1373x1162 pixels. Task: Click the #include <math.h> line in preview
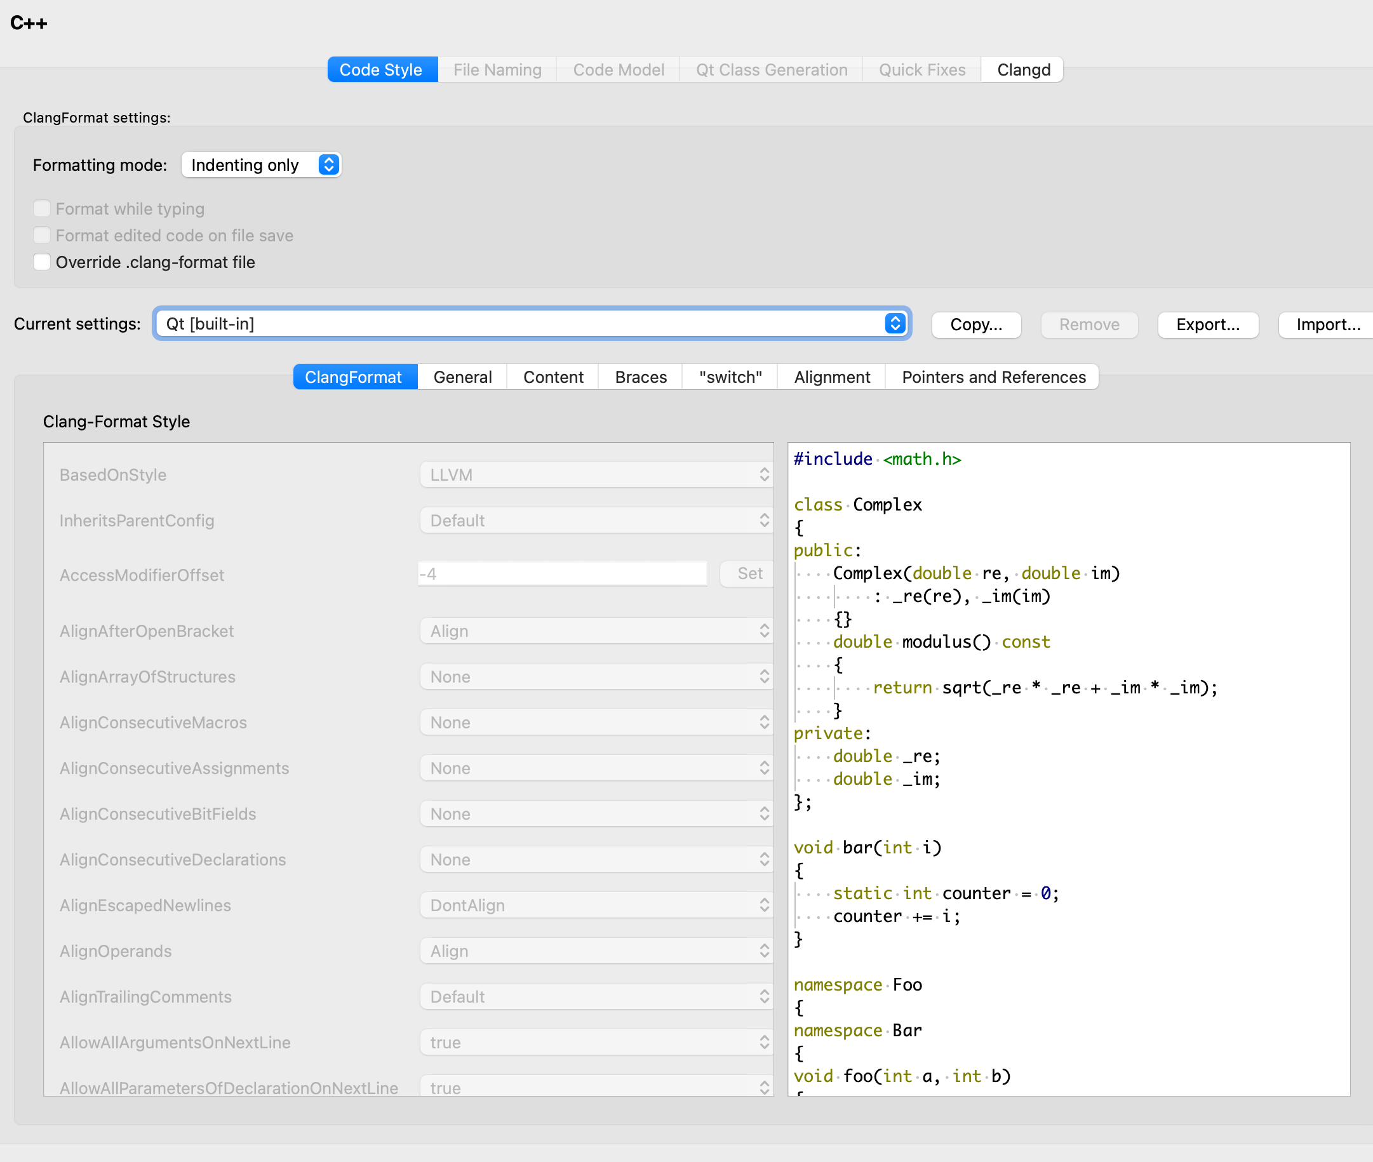pos(877,459)
